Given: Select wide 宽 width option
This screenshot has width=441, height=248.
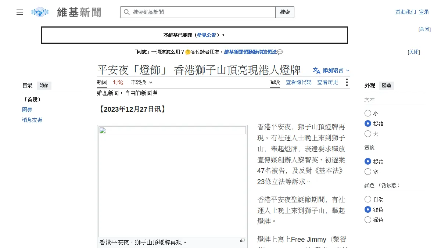Looking at the screenshot, I should tap(368, 172).
